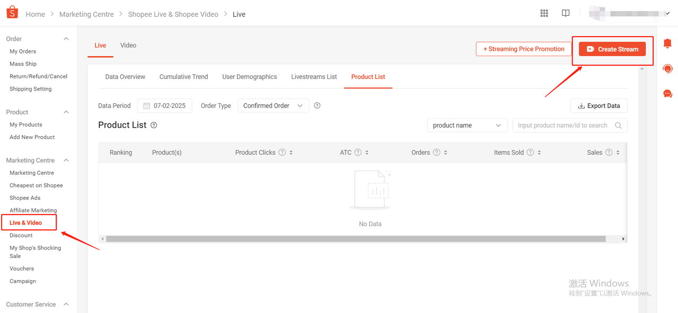The width and height of the screenshot is (678, 313).
Task: Click the Product Clicks info icon
Action: tap(282, 153)
